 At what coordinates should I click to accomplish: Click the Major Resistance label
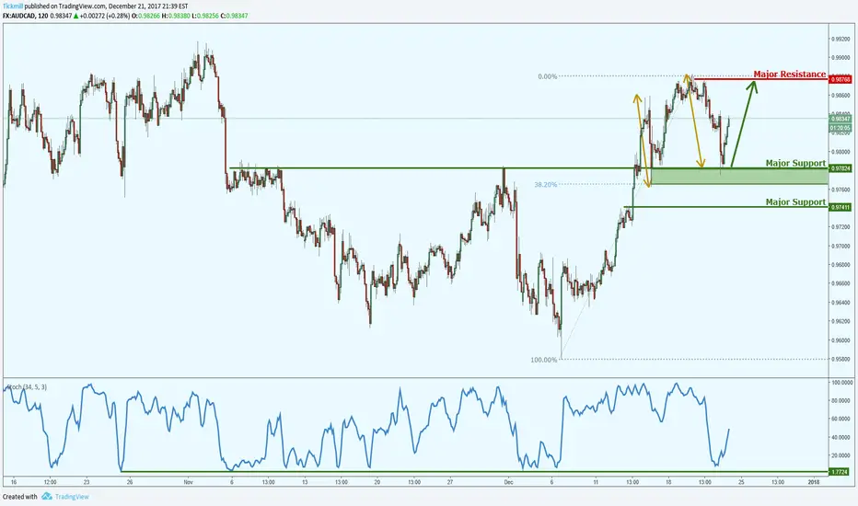pos(789,74)
